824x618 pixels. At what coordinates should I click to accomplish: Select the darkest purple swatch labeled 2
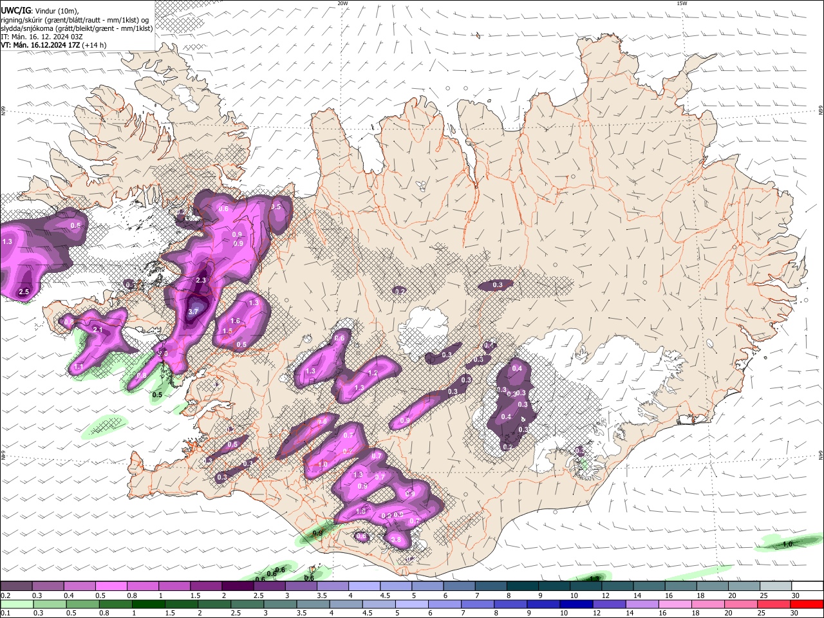237,586
